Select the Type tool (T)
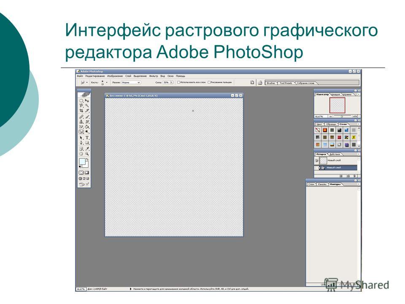This screenshot has width=405, height=304. click(x=87, y=138)
